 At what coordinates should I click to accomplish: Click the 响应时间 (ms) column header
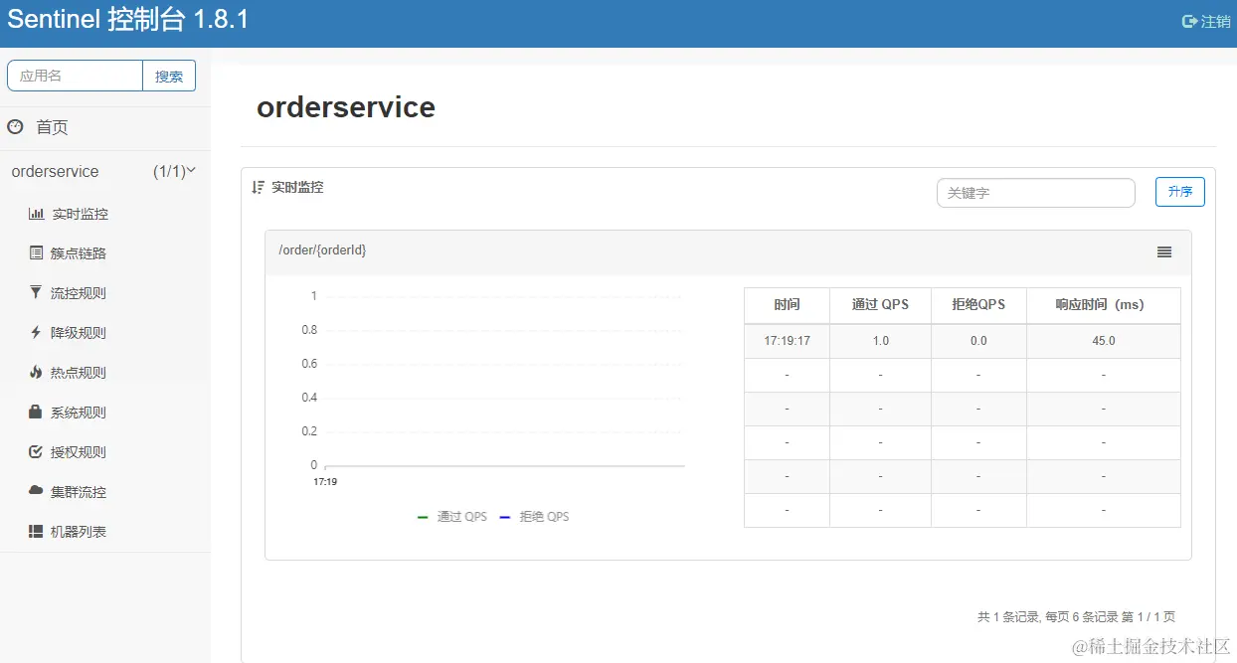(x=1104, y=305)
